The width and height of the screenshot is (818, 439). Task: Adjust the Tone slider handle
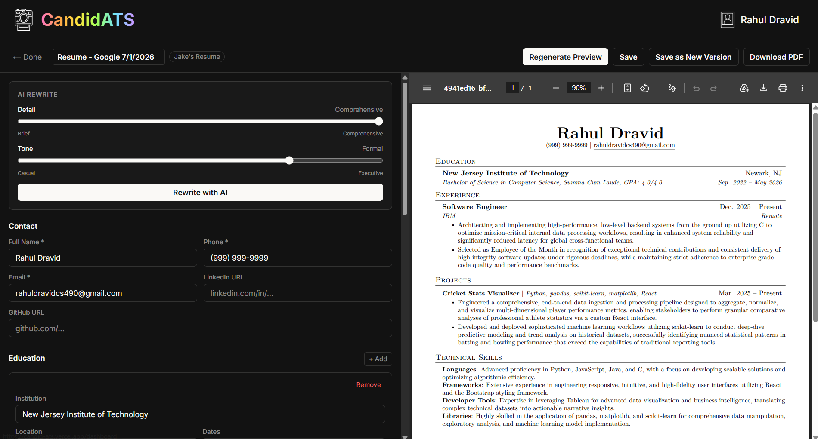tap(289, 160)
